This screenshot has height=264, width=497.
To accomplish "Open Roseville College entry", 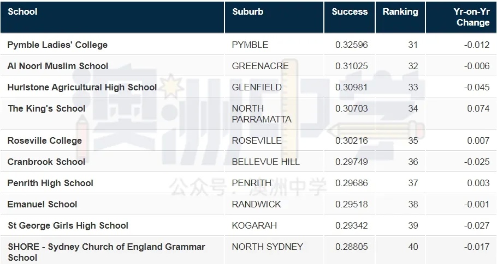I will 45,140.
